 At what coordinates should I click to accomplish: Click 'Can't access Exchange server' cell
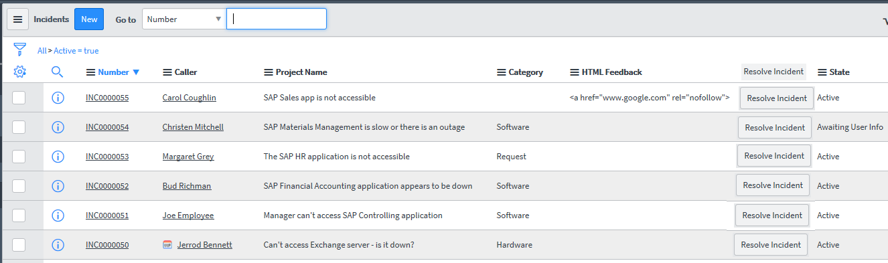coord(339,245)
